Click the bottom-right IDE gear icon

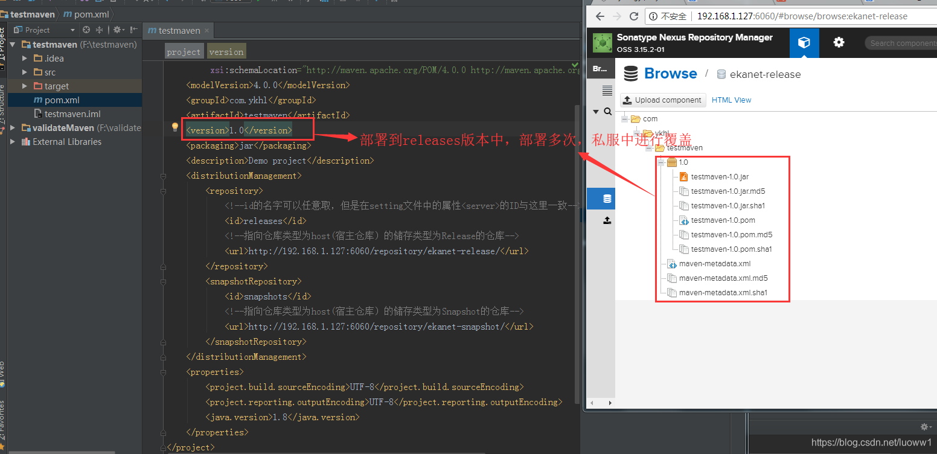[x=924, y=427]
